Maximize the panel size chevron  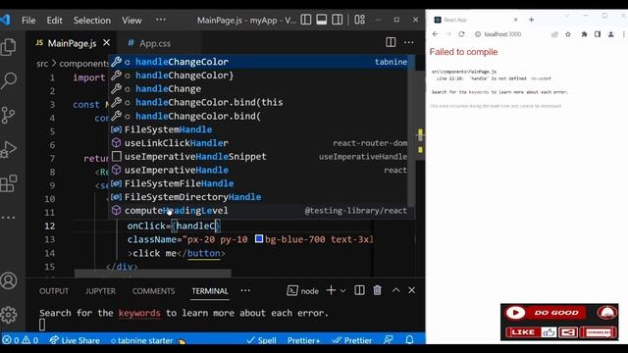pyautogui.click(x=396, y=290)
